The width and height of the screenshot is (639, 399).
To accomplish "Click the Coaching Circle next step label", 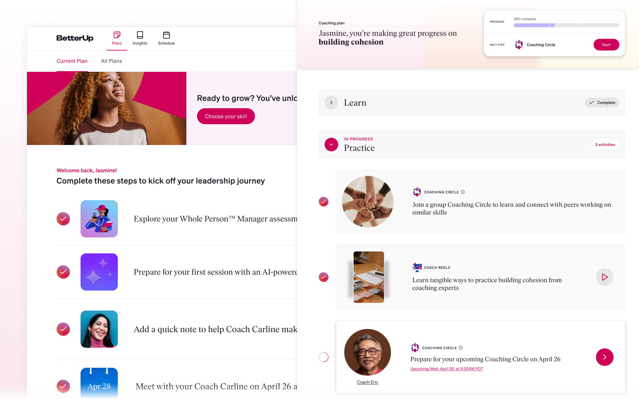I will (541, 45).
